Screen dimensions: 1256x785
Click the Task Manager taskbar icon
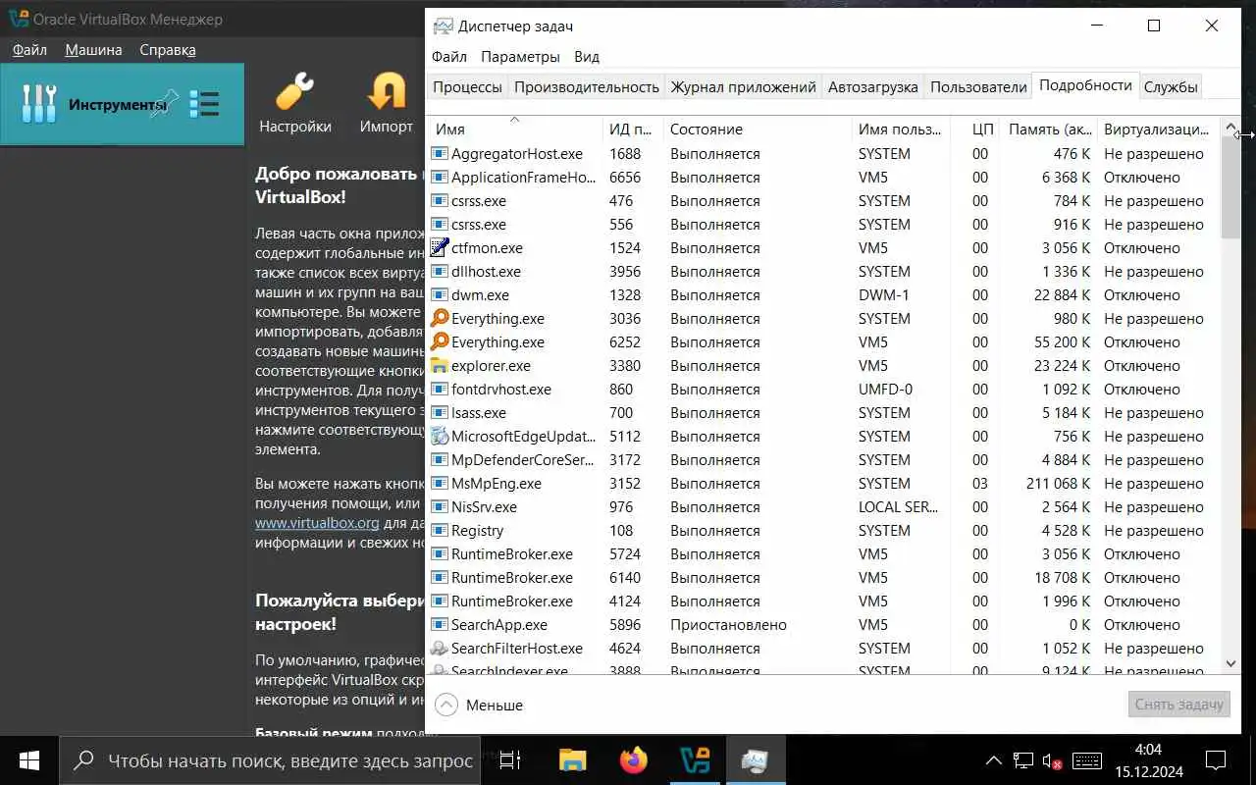tap(756, 760)
